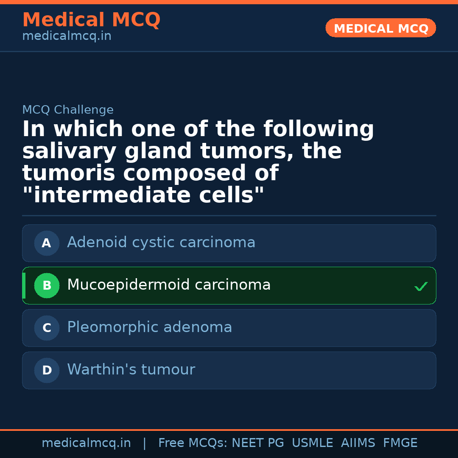Select the Adenoid cystic carcinoma answer text
This screenshot has width=458, height=458.
click(161, 243)
